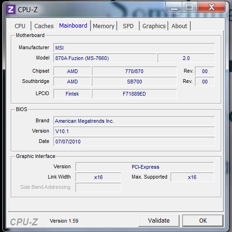Select the Link Width field x16
This screenshot has width=232, height=232.
(98, 177)
